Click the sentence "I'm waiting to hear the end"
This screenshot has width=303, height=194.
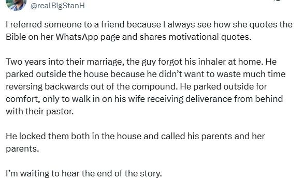[84, 173]
